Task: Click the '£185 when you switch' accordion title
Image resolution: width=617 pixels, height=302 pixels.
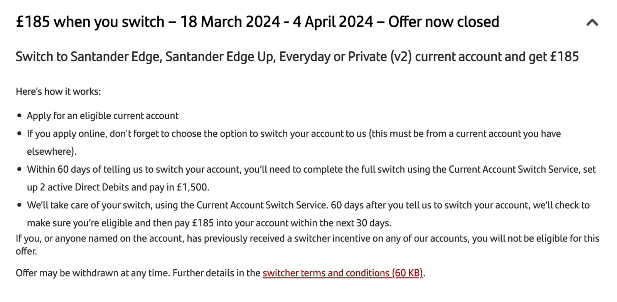Action: 90,22
